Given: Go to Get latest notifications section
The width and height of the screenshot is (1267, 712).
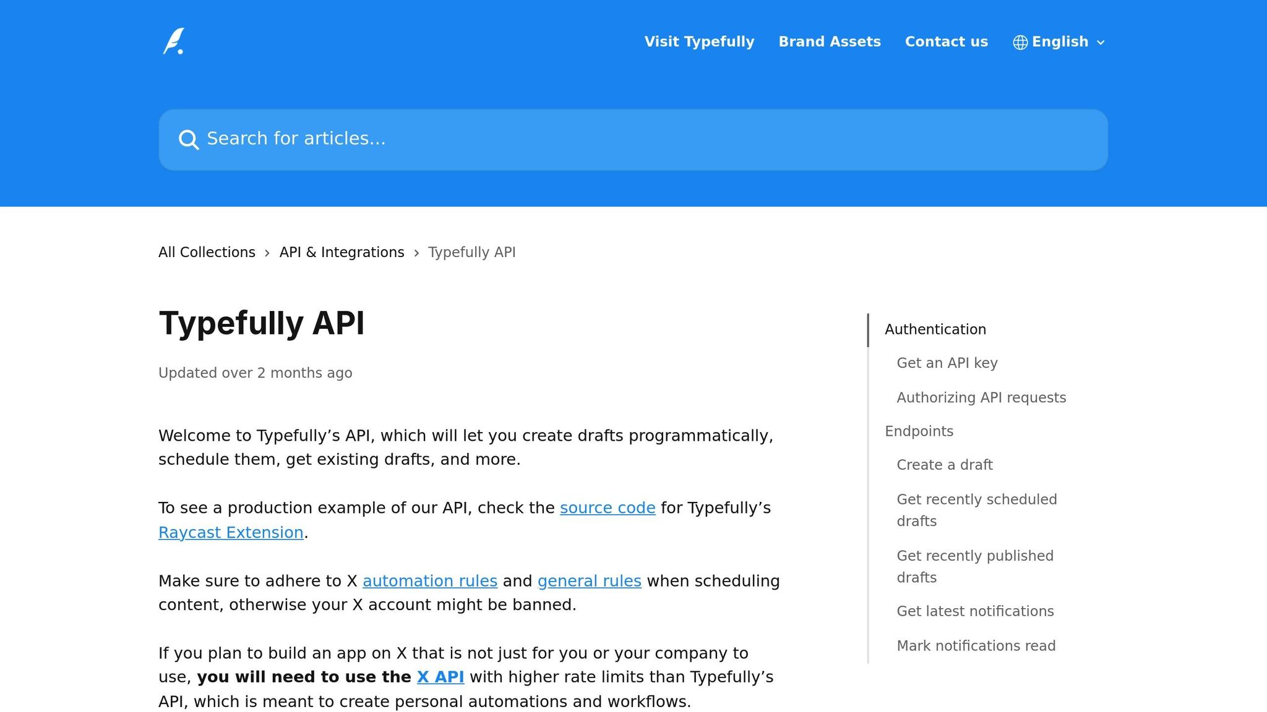Looking at the screenshot, I should 975,611.
